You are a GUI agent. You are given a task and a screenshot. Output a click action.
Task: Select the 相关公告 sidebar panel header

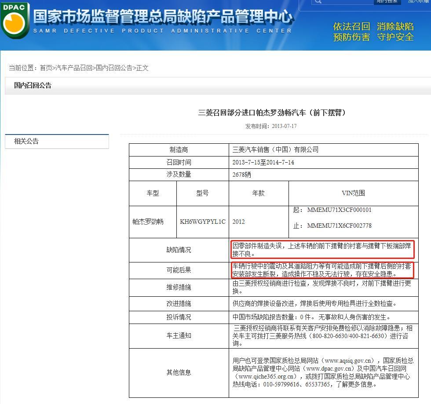point(57,141)
